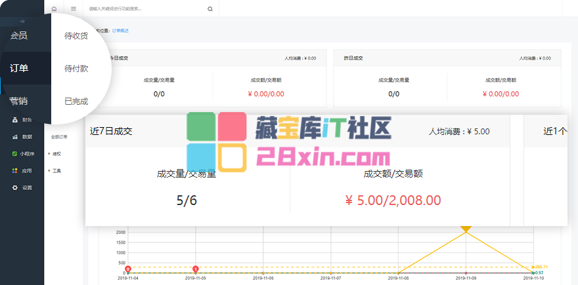Screen dimensions: 578x285
Task: Open the 营销 sidebar menu
Action: tap(19, 101)
